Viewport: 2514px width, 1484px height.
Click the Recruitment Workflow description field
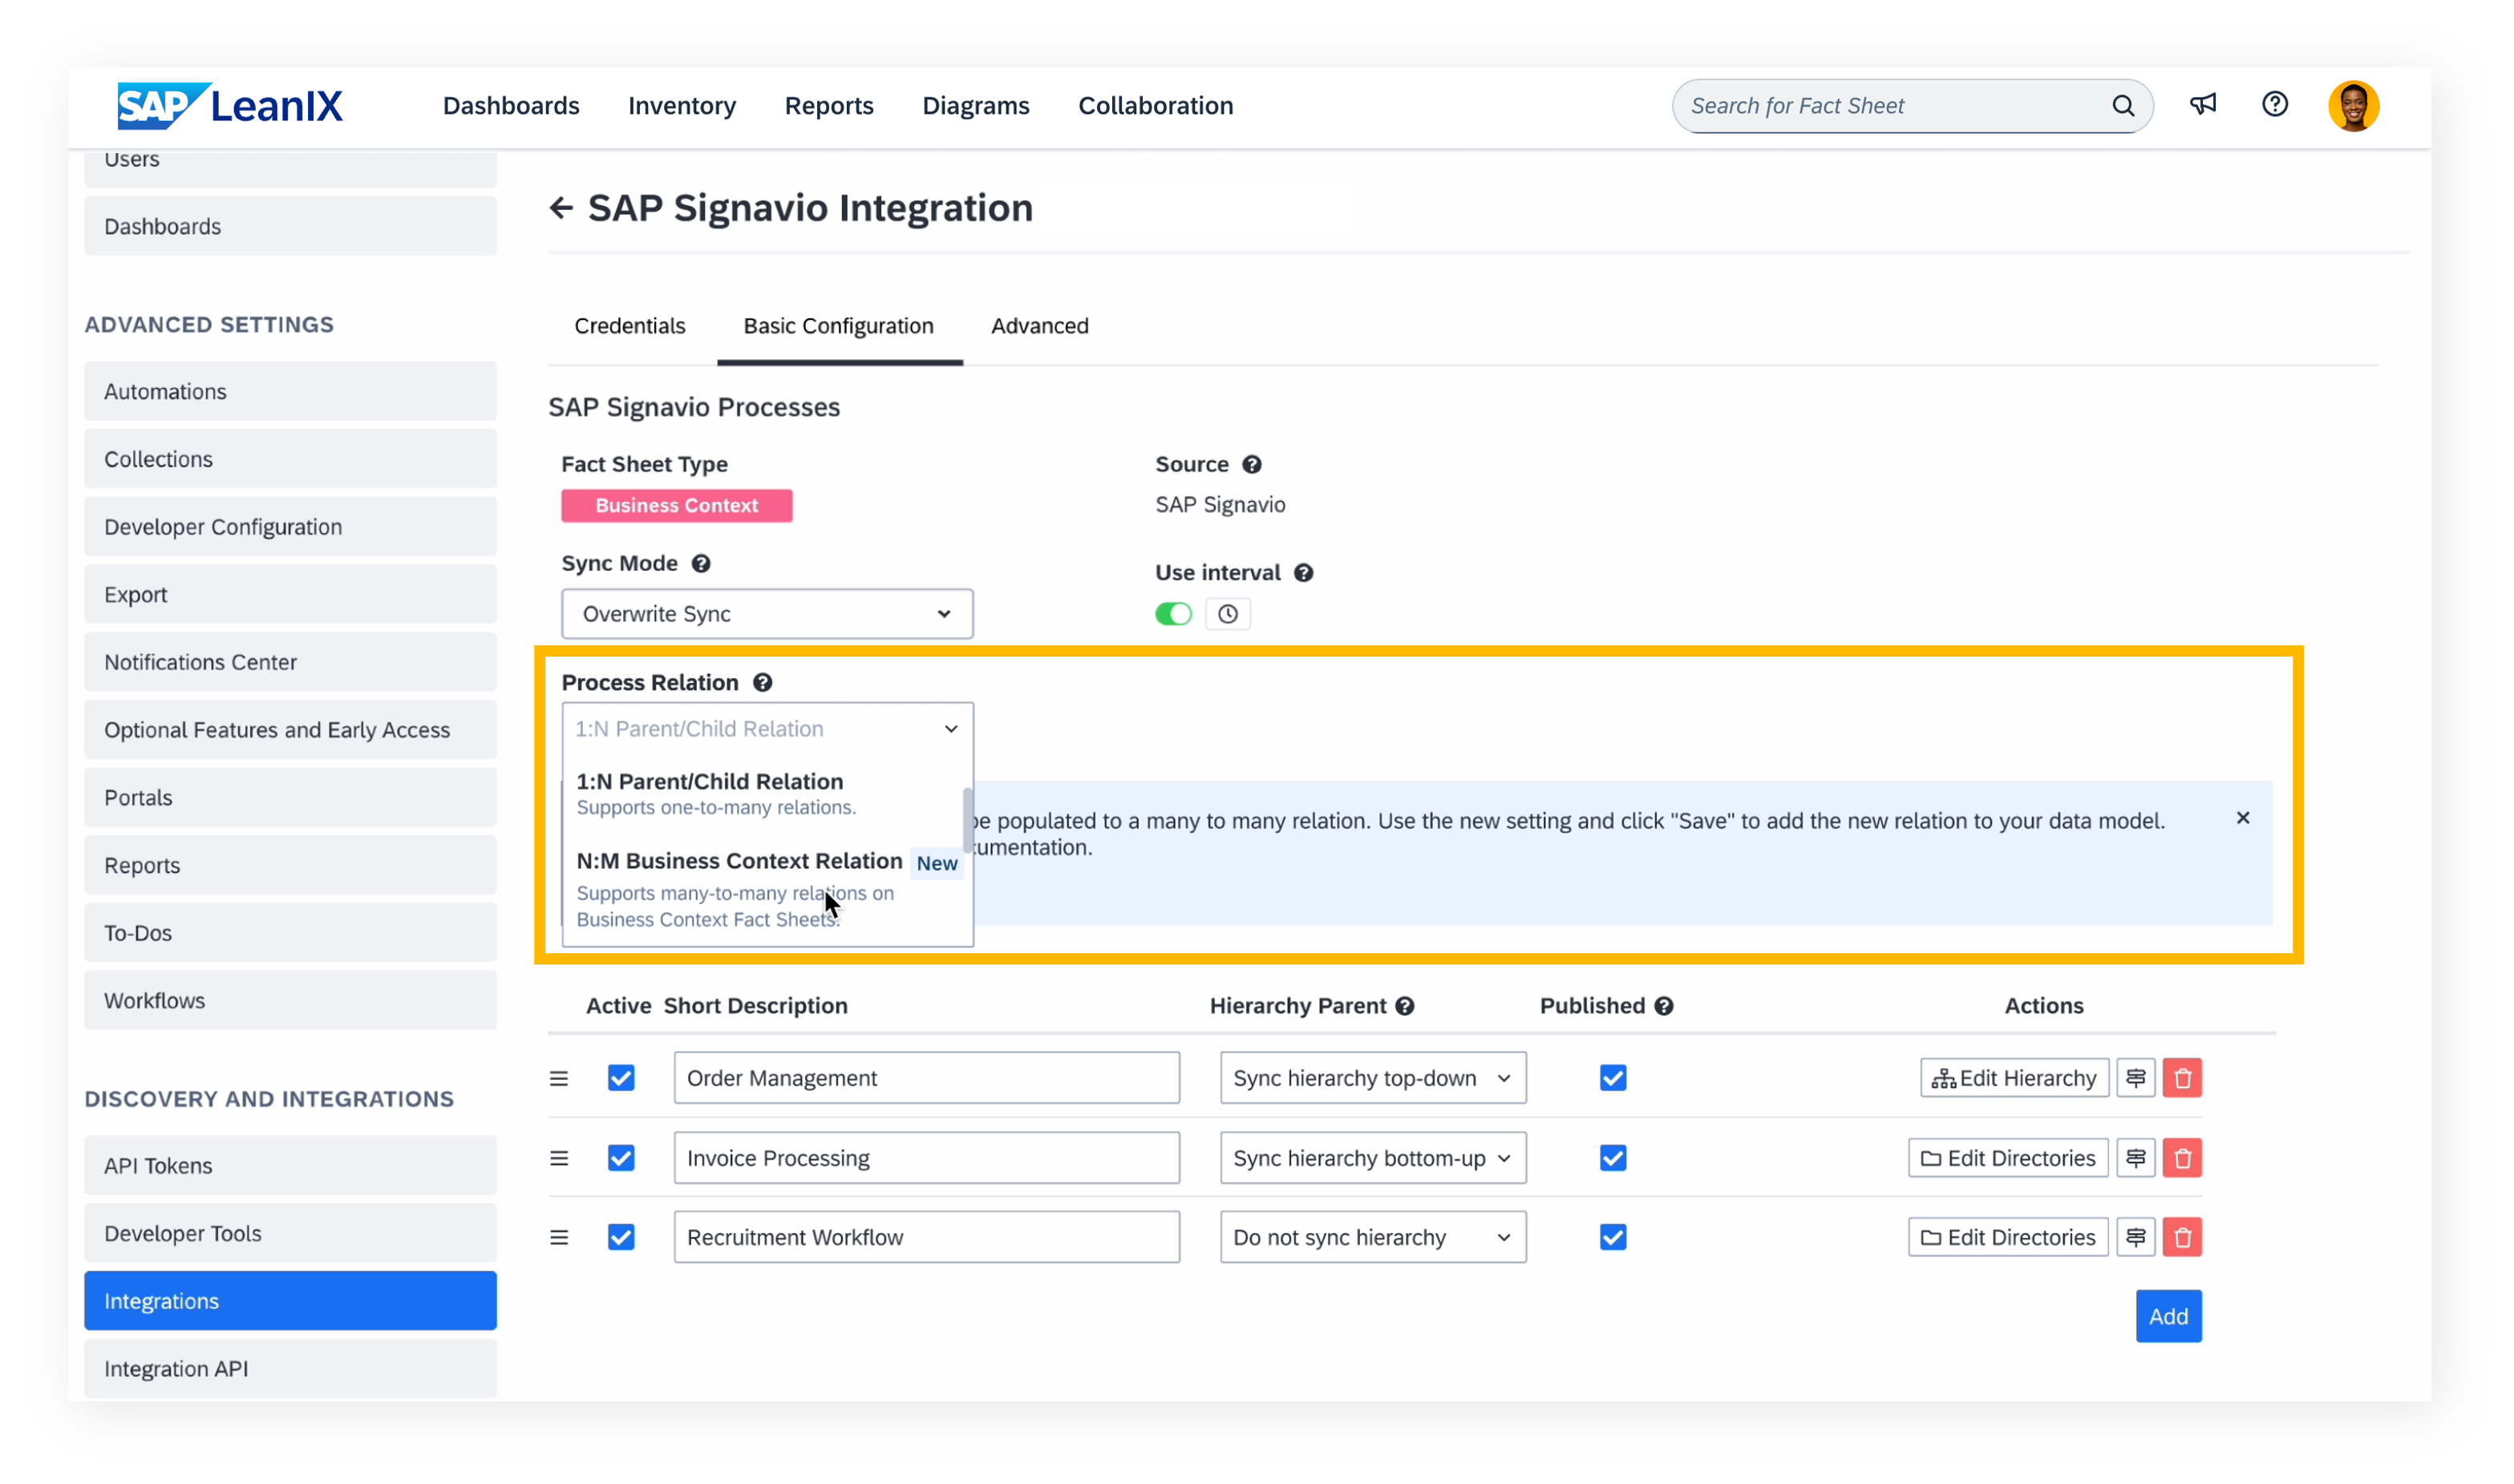927,1237
